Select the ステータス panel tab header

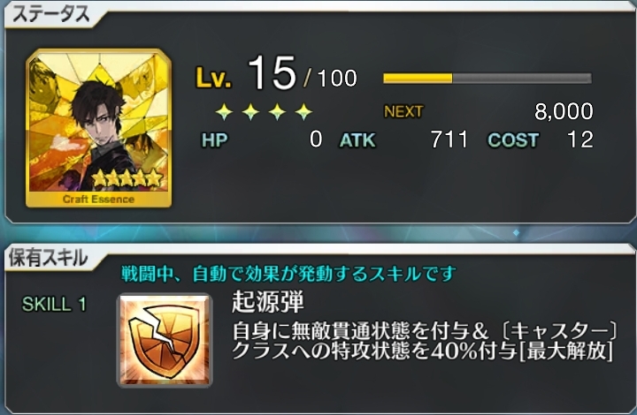pos(50,15)
